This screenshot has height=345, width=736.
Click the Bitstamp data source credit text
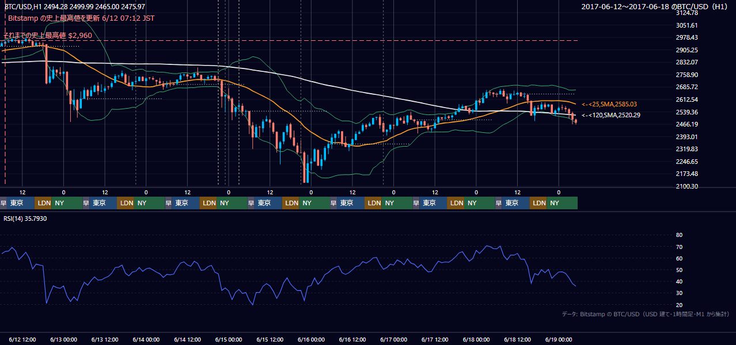pyautogui.click(x=646, y=314)
